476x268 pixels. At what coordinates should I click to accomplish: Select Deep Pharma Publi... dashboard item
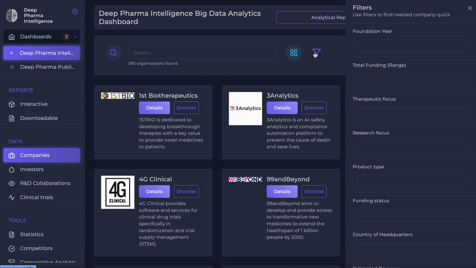coord(42,67)
